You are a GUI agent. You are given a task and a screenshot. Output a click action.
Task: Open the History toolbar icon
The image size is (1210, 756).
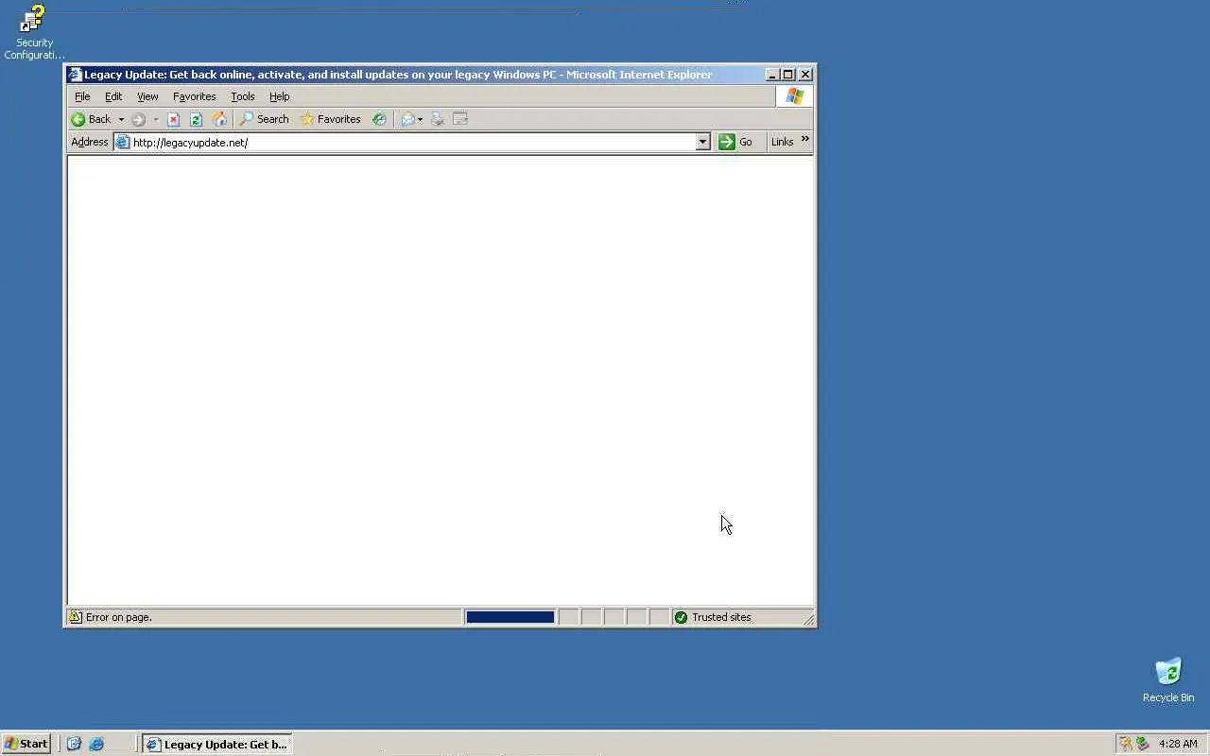379,119
